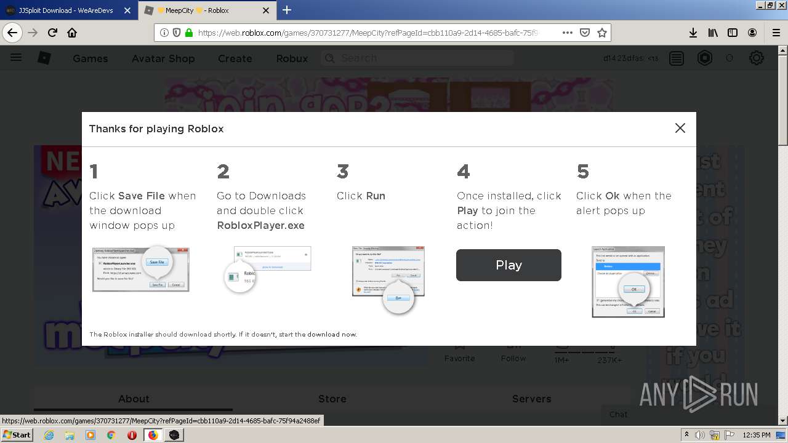Go forward with the browser forward arrow

(33, 33)
